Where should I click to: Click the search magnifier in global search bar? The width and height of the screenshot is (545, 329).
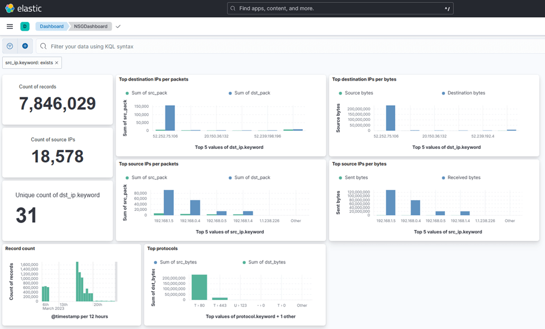point(233,8)
